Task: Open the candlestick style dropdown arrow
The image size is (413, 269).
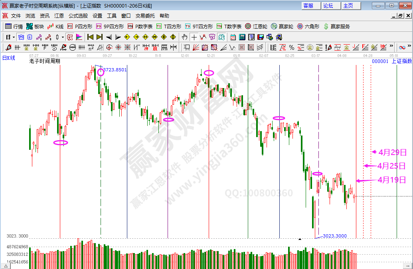Action: point(62,37)
